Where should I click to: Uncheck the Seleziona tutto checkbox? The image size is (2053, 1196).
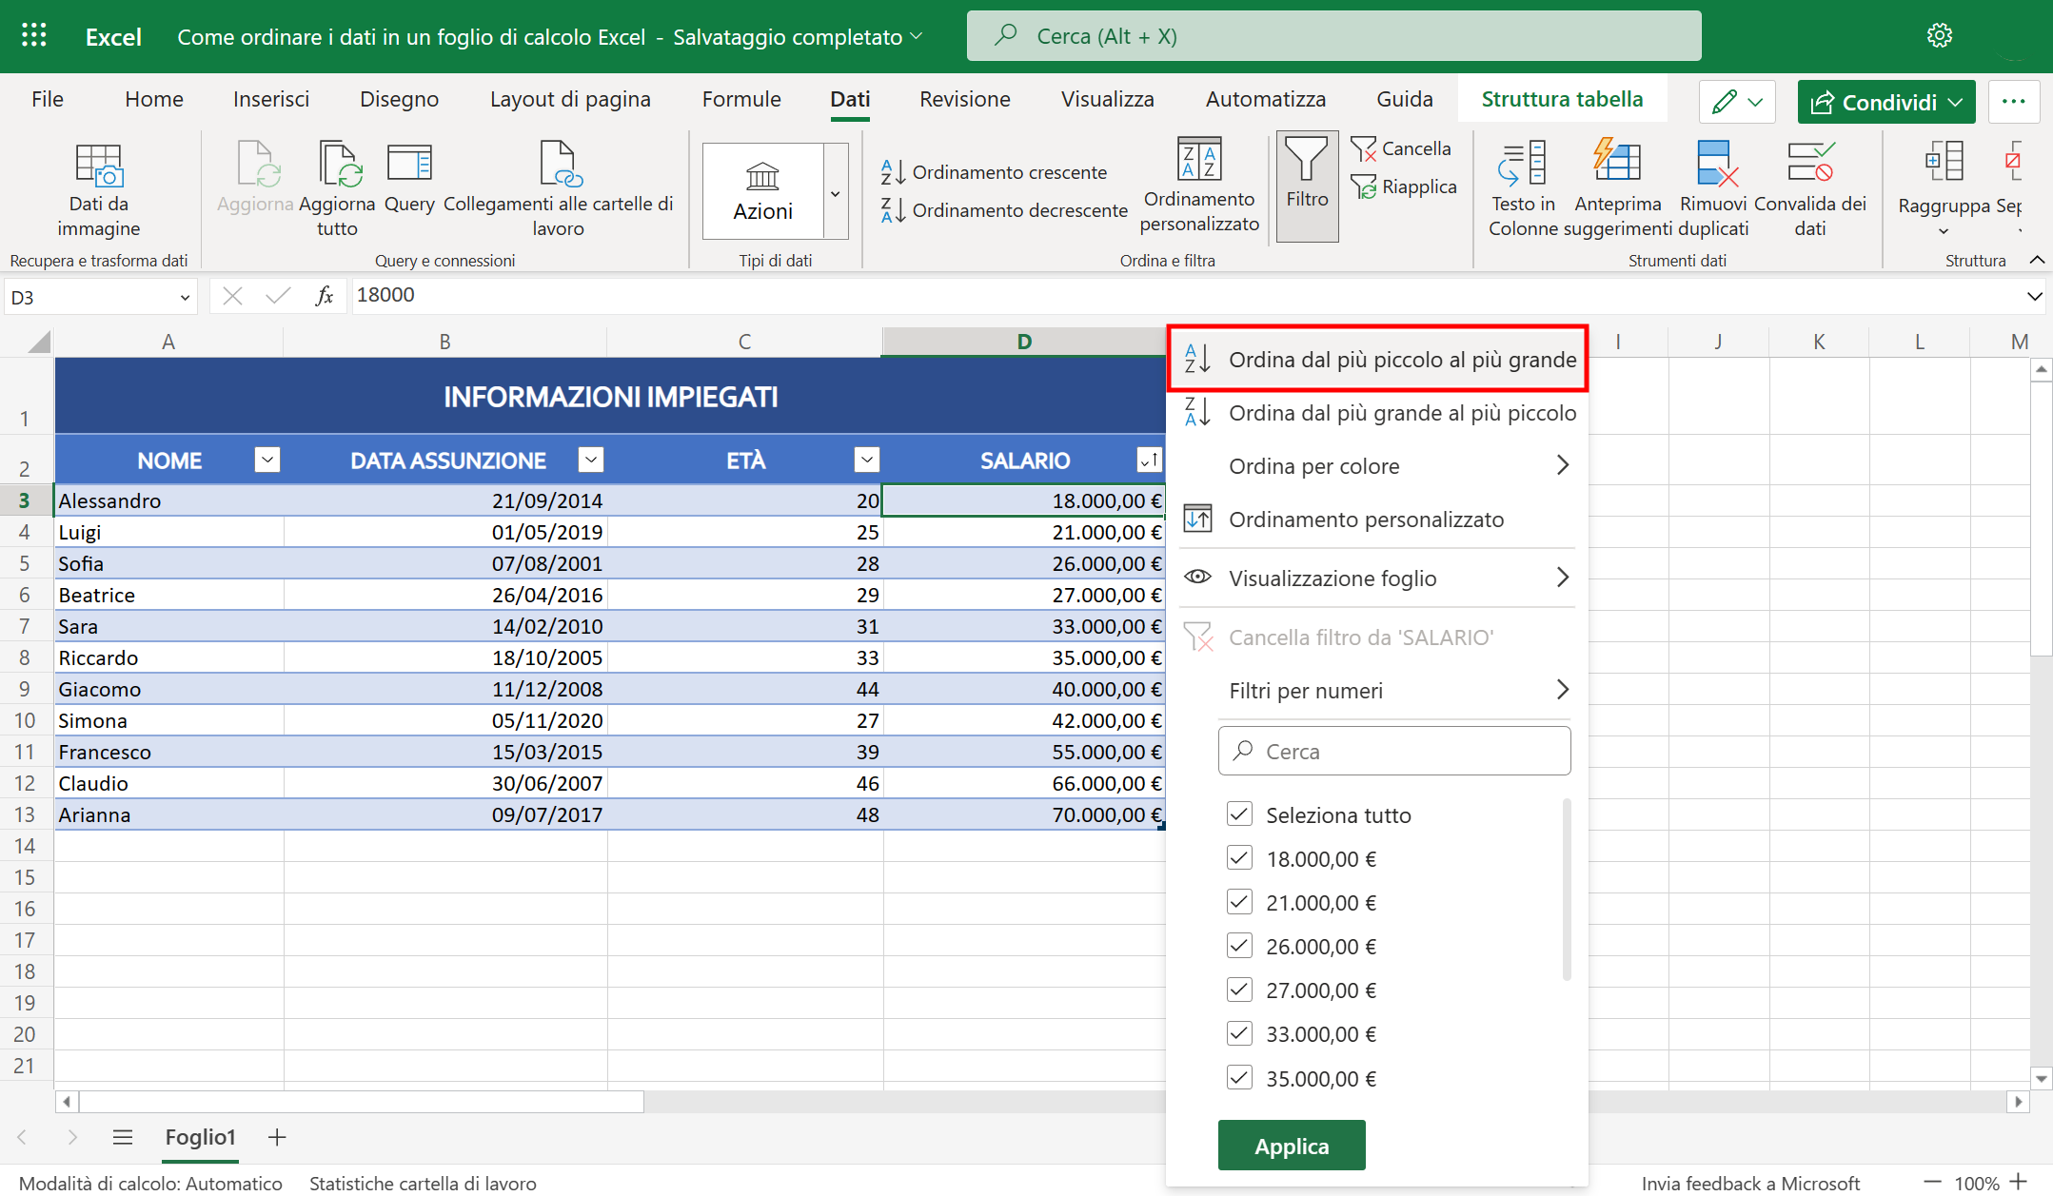1239,814
